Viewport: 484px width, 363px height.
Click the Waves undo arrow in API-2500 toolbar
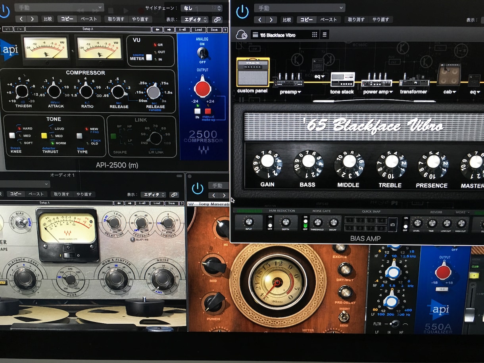click(x=8, y=29)
